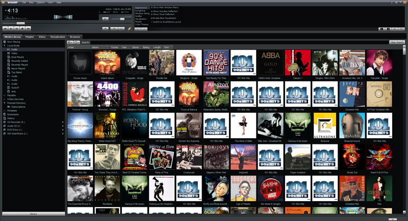The height and width of the screenshot is (221, 408).
Task: Open the Recently Played view
Action: [19, 64]
